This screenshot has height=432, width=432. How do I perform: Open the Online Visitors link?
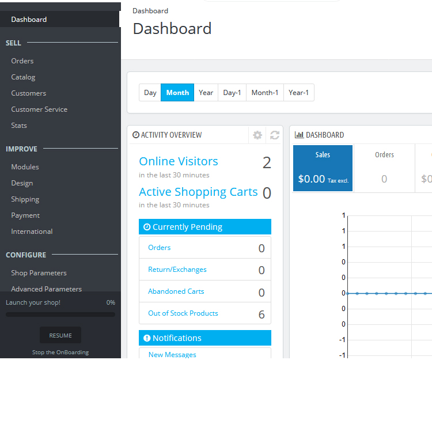pyautogui.click(x=179, y=161)
